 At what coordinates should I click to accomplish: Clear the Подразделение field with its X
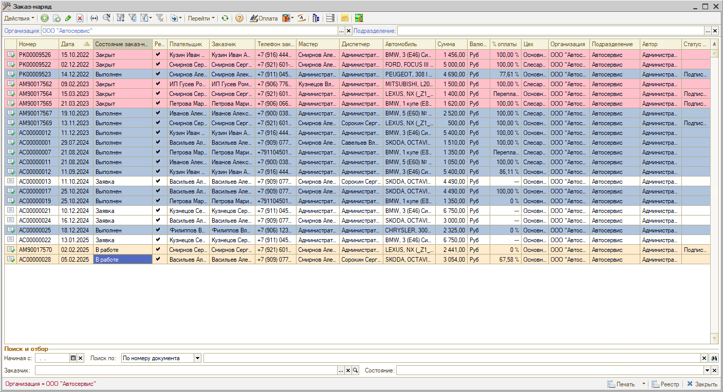coord(714,31)
